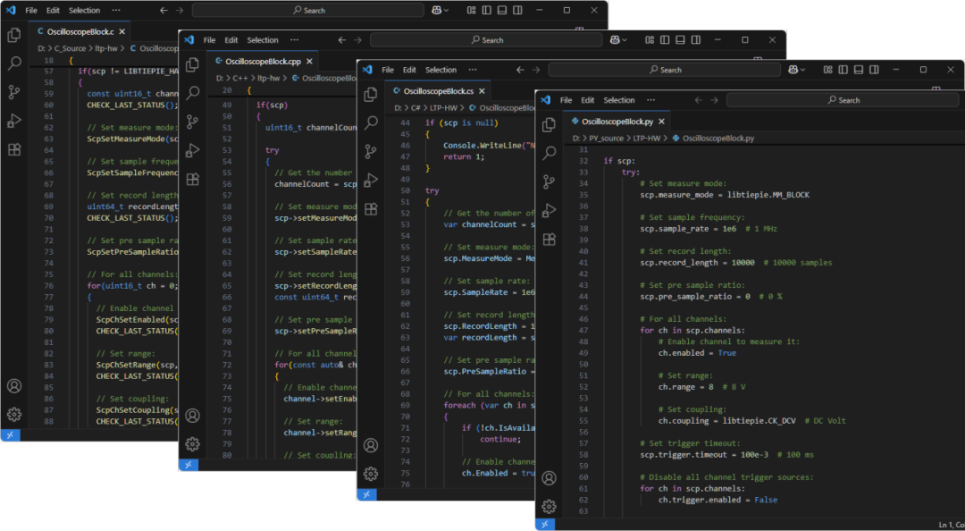Open Search view in the OscilloscopeBlock.c window

(x=14, y=63)
